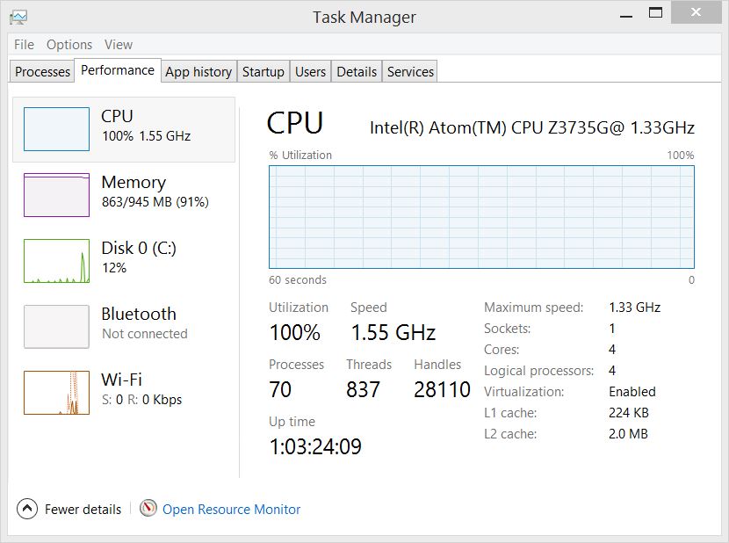The image size is (729, 543).
Task: Show the Details tab
Action: click(357, 72)
